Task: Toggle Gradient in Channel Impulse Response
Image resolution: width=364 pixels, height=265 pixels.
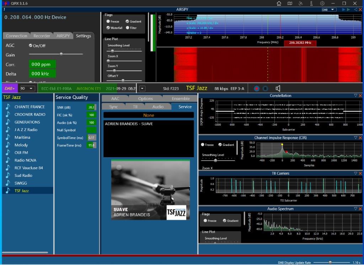Action: [220, 144]
